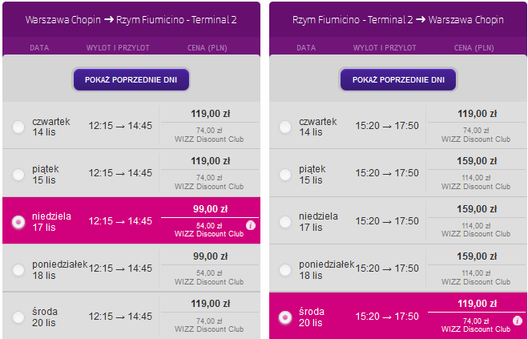Select outbound czwartek 14 lis radio button
Viewport: 528px width, 339px height.
[18, 127]
